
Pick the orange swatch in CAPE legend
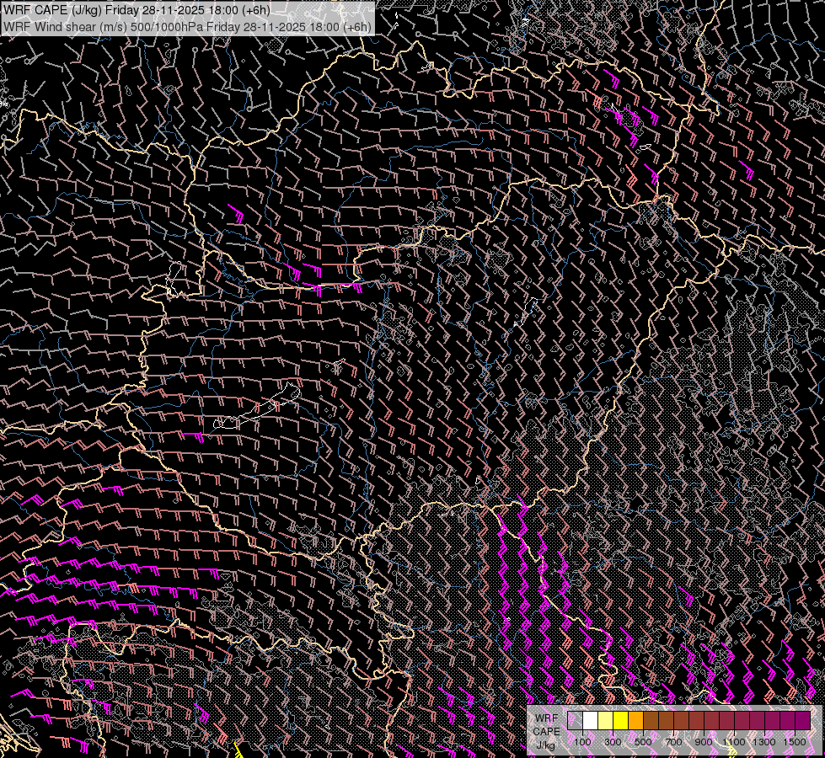(635, 721)
